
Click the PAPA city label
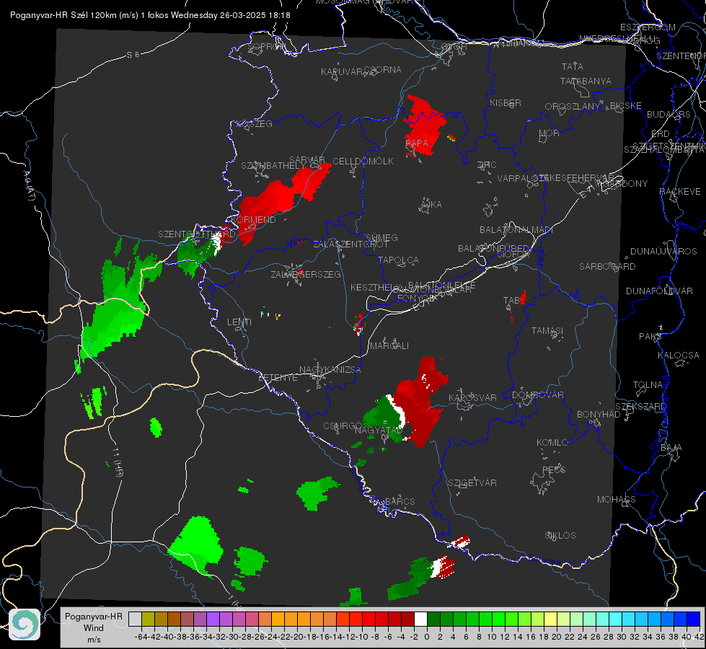click(x=417, y=144)
